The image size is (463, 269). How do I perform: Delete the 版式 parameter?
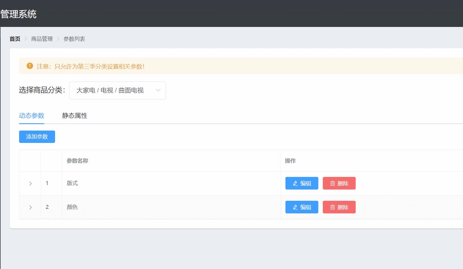[x=339, y=183]
